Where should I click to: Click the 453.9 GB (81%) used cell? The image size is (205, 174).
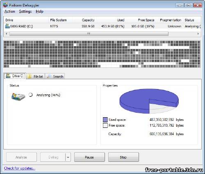click(113, 26)
